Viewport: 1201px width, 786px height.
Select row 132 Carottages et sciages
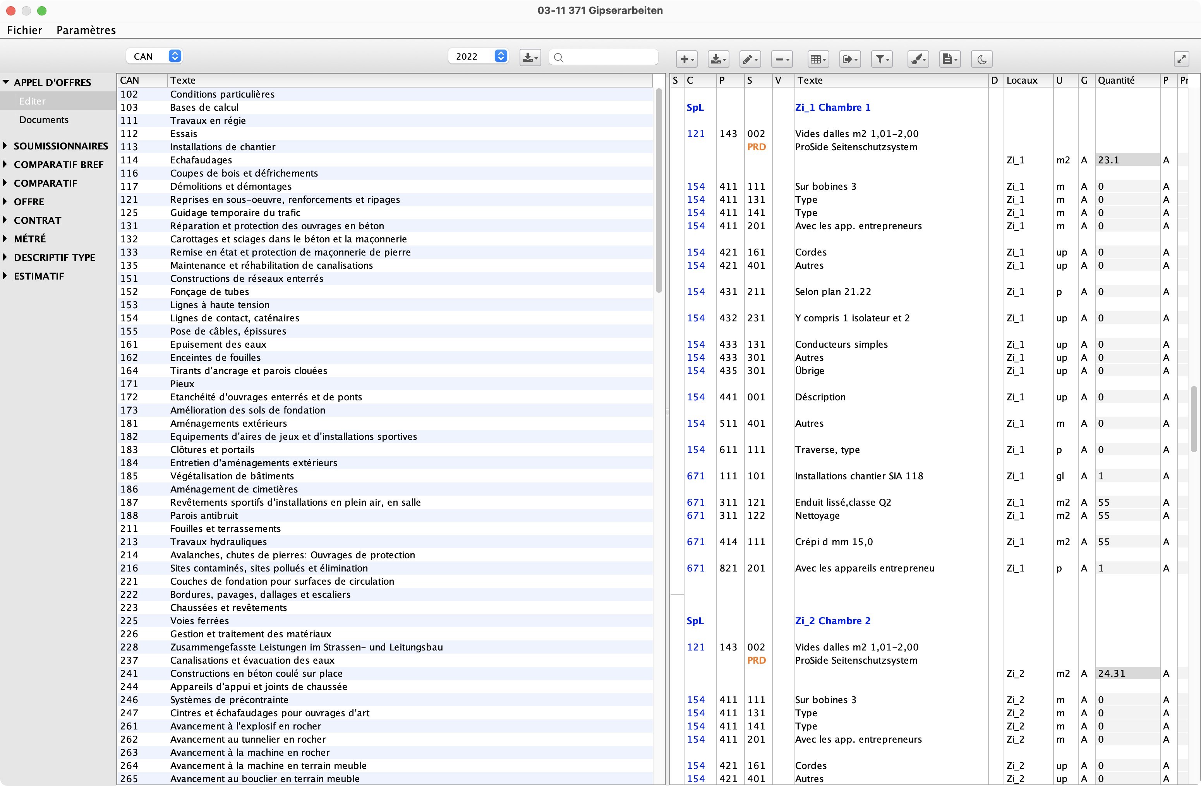pyautogui.click(x=384, y=239)
